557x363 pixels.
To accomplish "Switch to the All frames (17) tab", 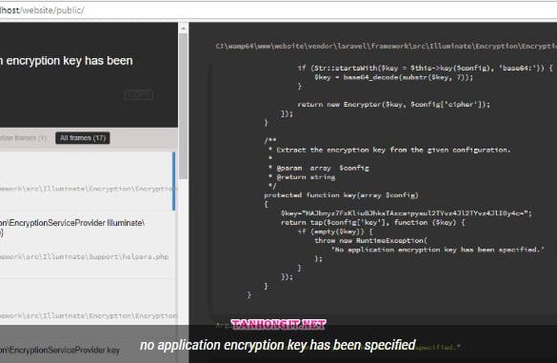I will [83, 138].
